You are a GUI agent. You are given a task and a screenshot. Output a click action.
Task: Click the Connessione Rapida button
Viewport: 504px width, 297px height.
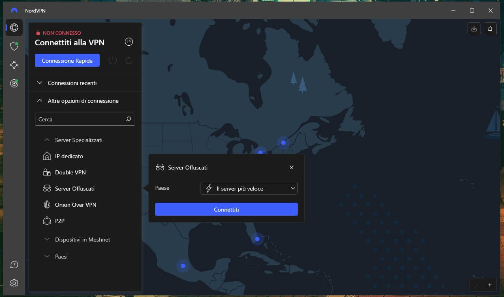tap(67, 61)
